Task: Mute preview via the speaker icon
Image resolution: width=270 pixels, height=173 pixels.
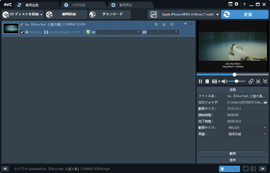Action: pos(225,82)
